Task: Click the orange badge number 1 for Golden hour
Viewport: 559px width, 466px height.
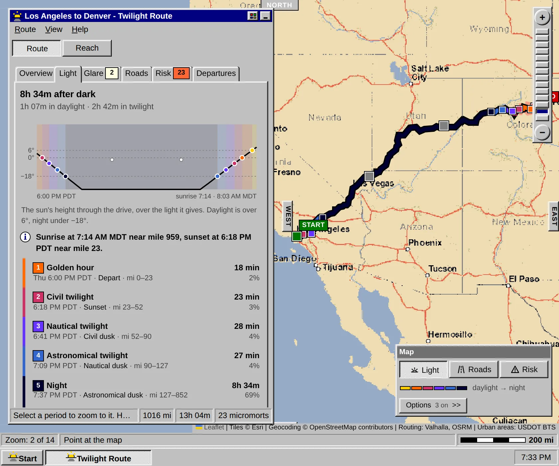Action: tap(38, 268)
